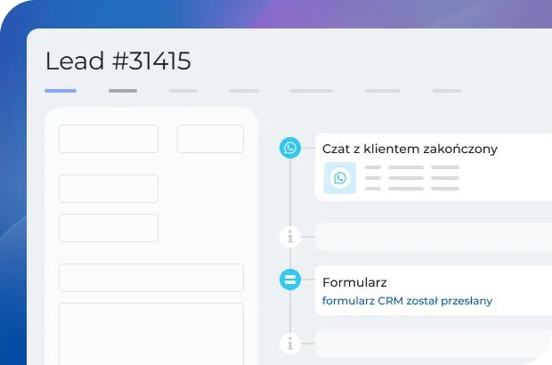The image size is (552, 365).
Task: Click the info icon below the Formularz entry
Action: point(289,342)
